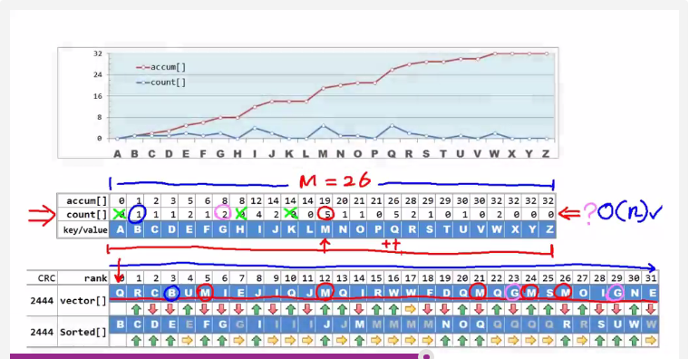689x359 pixels.
Task: Select key/value cell G
Action: [x=222, y=229]
